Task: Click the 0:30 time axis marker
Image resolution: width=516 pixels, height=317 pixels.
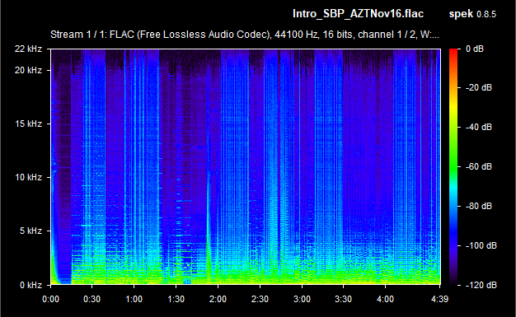Action: tap(91, 299)
